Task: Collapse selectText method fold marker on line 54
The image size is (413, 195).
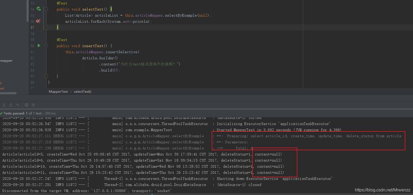Action: point(46,9)
